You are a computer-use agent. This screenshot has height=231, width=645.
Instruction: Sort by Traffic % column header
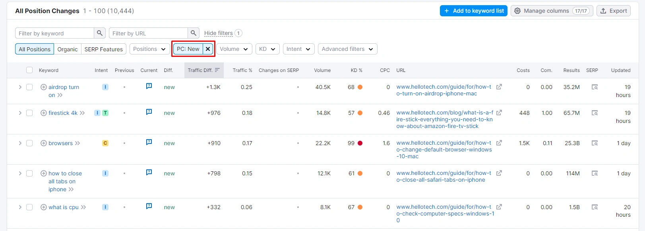(242, 70)
